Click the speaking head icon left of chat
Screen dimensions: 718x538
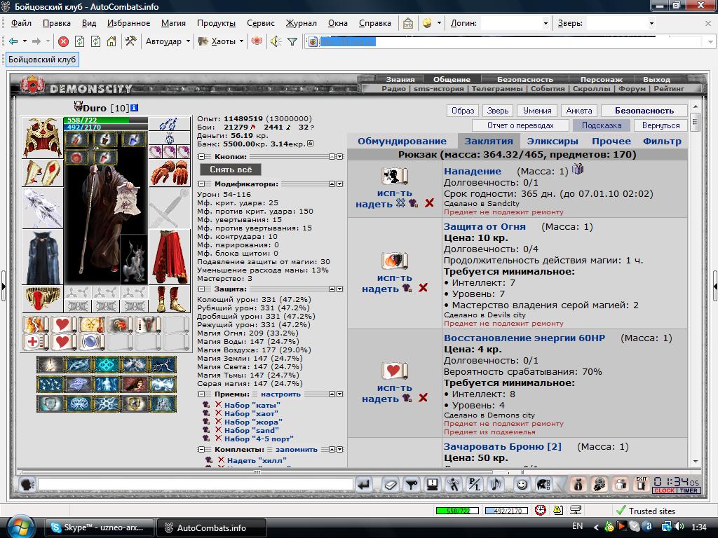(x=27, y=484)
